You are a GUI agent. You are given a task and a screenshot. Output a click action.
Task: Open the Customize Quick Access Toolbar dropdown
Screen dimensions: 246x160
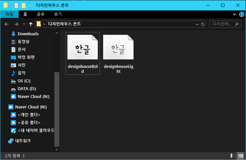click(x=30, y=6)
